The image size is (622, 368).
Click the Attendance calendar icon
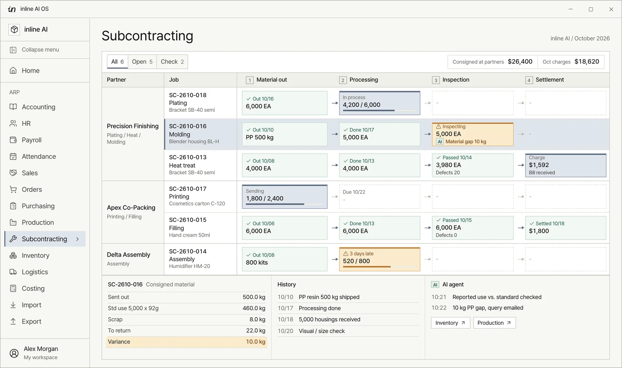coord(13,156)
